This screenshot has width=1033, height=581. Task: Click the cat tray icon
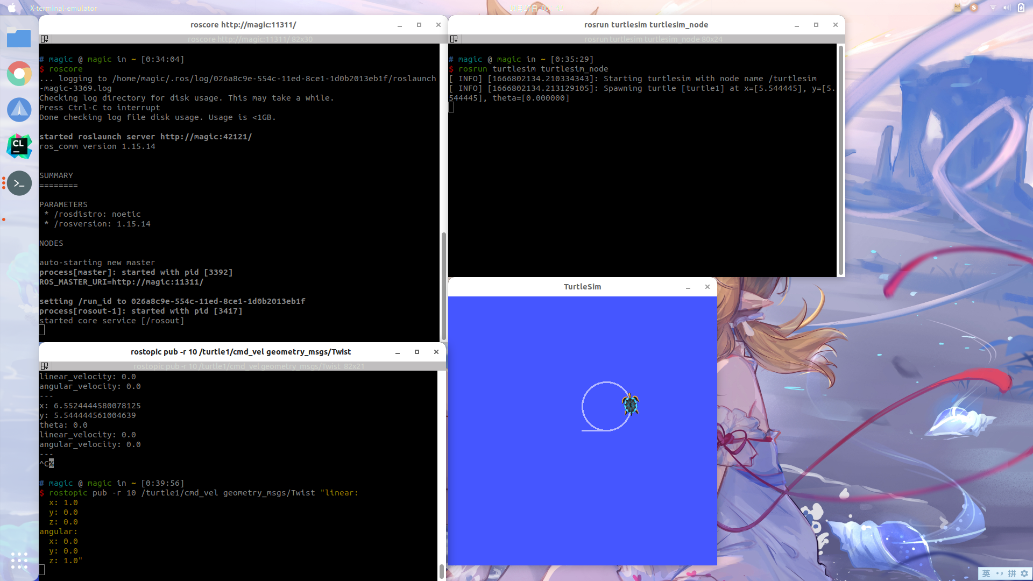(x=957, y=8)
